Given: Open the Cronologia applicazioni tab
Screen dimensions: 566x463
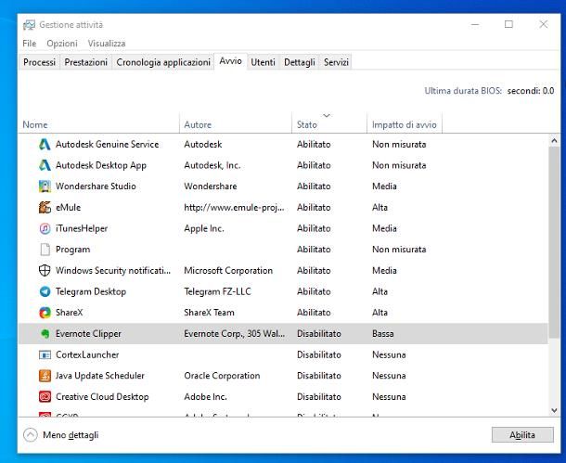Looking at the screenshot, I should [x=163, y=62].
